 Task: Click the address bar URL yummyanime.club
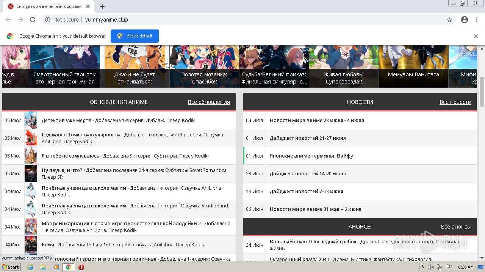click(x=106, y=20)
